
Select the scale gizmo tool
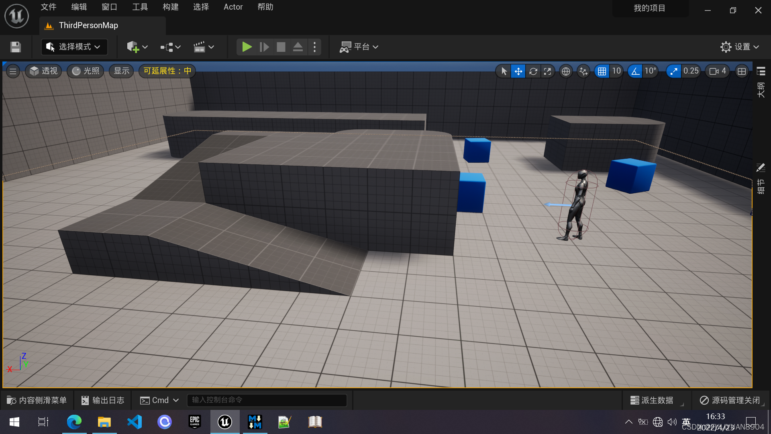point(547,71)
